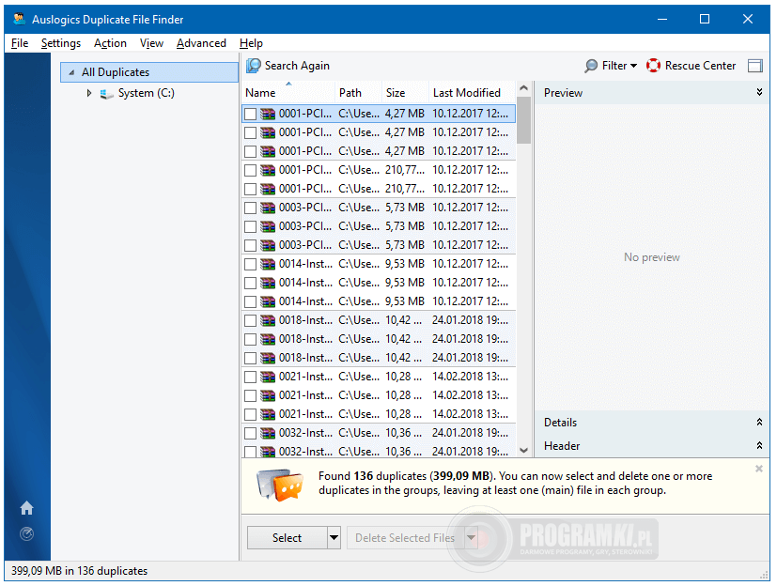Open the Rescue Center lifebuoy icon
This screenshot has width=777, height=586.
(653, 66)
